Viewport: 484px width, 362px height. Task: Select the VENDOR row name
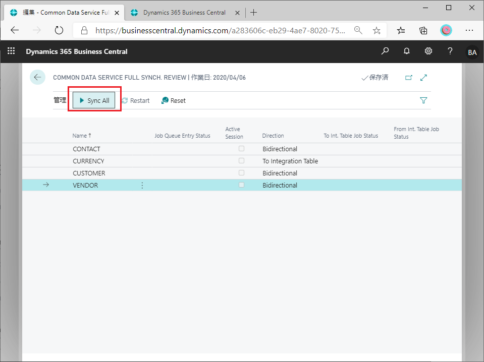tap(85, 186)
